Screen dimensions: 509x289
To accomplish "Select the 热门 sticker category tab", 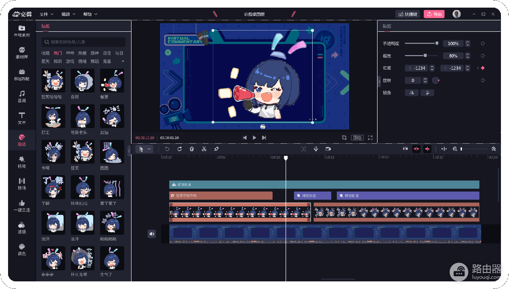I will [x=58, y=53].
